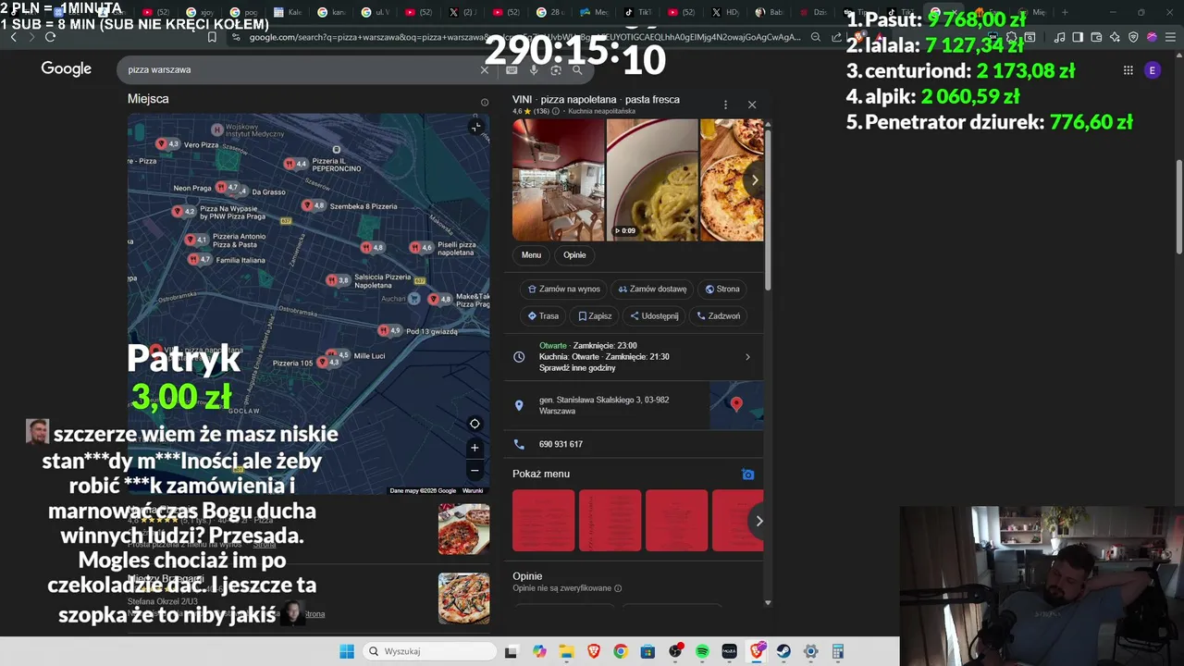Close the VINI place details panel

[752, 105]
